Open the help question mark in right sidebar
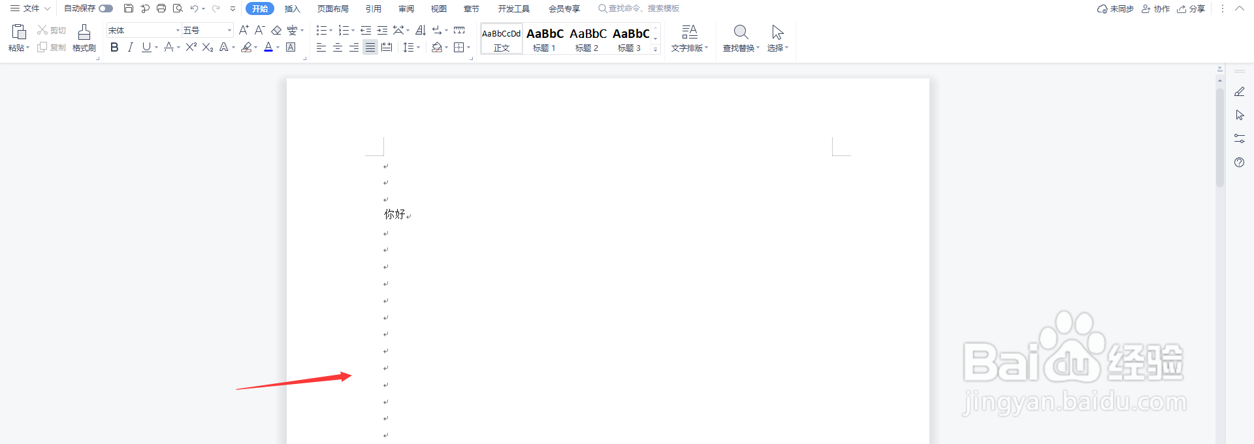The image size is (1254, 444). [1240, 162]
